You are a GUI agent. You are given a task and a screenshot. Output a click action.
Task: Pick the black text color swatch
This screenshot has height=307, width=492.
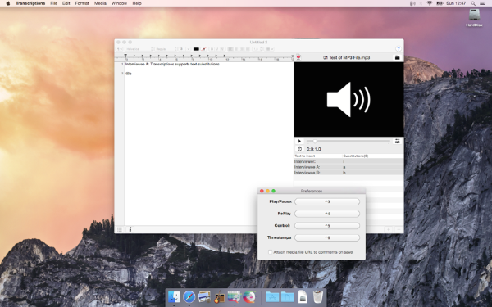[196, 49]
